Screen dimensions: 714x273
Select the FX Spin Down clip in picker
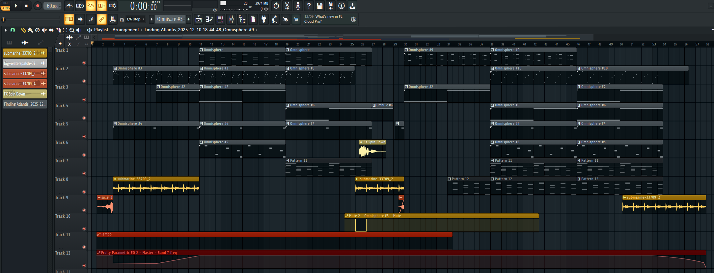(x=25, y=94)
